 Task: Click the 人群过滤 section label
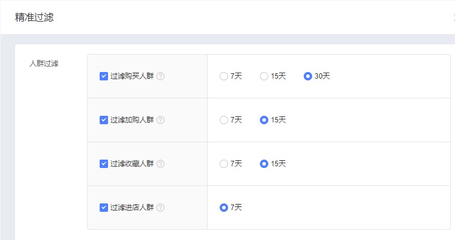pyautogui.click(x=44, y=64)
